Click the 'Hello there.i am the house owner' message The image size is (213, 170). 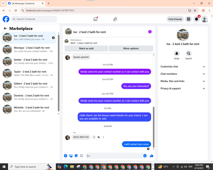coord(114,117)
